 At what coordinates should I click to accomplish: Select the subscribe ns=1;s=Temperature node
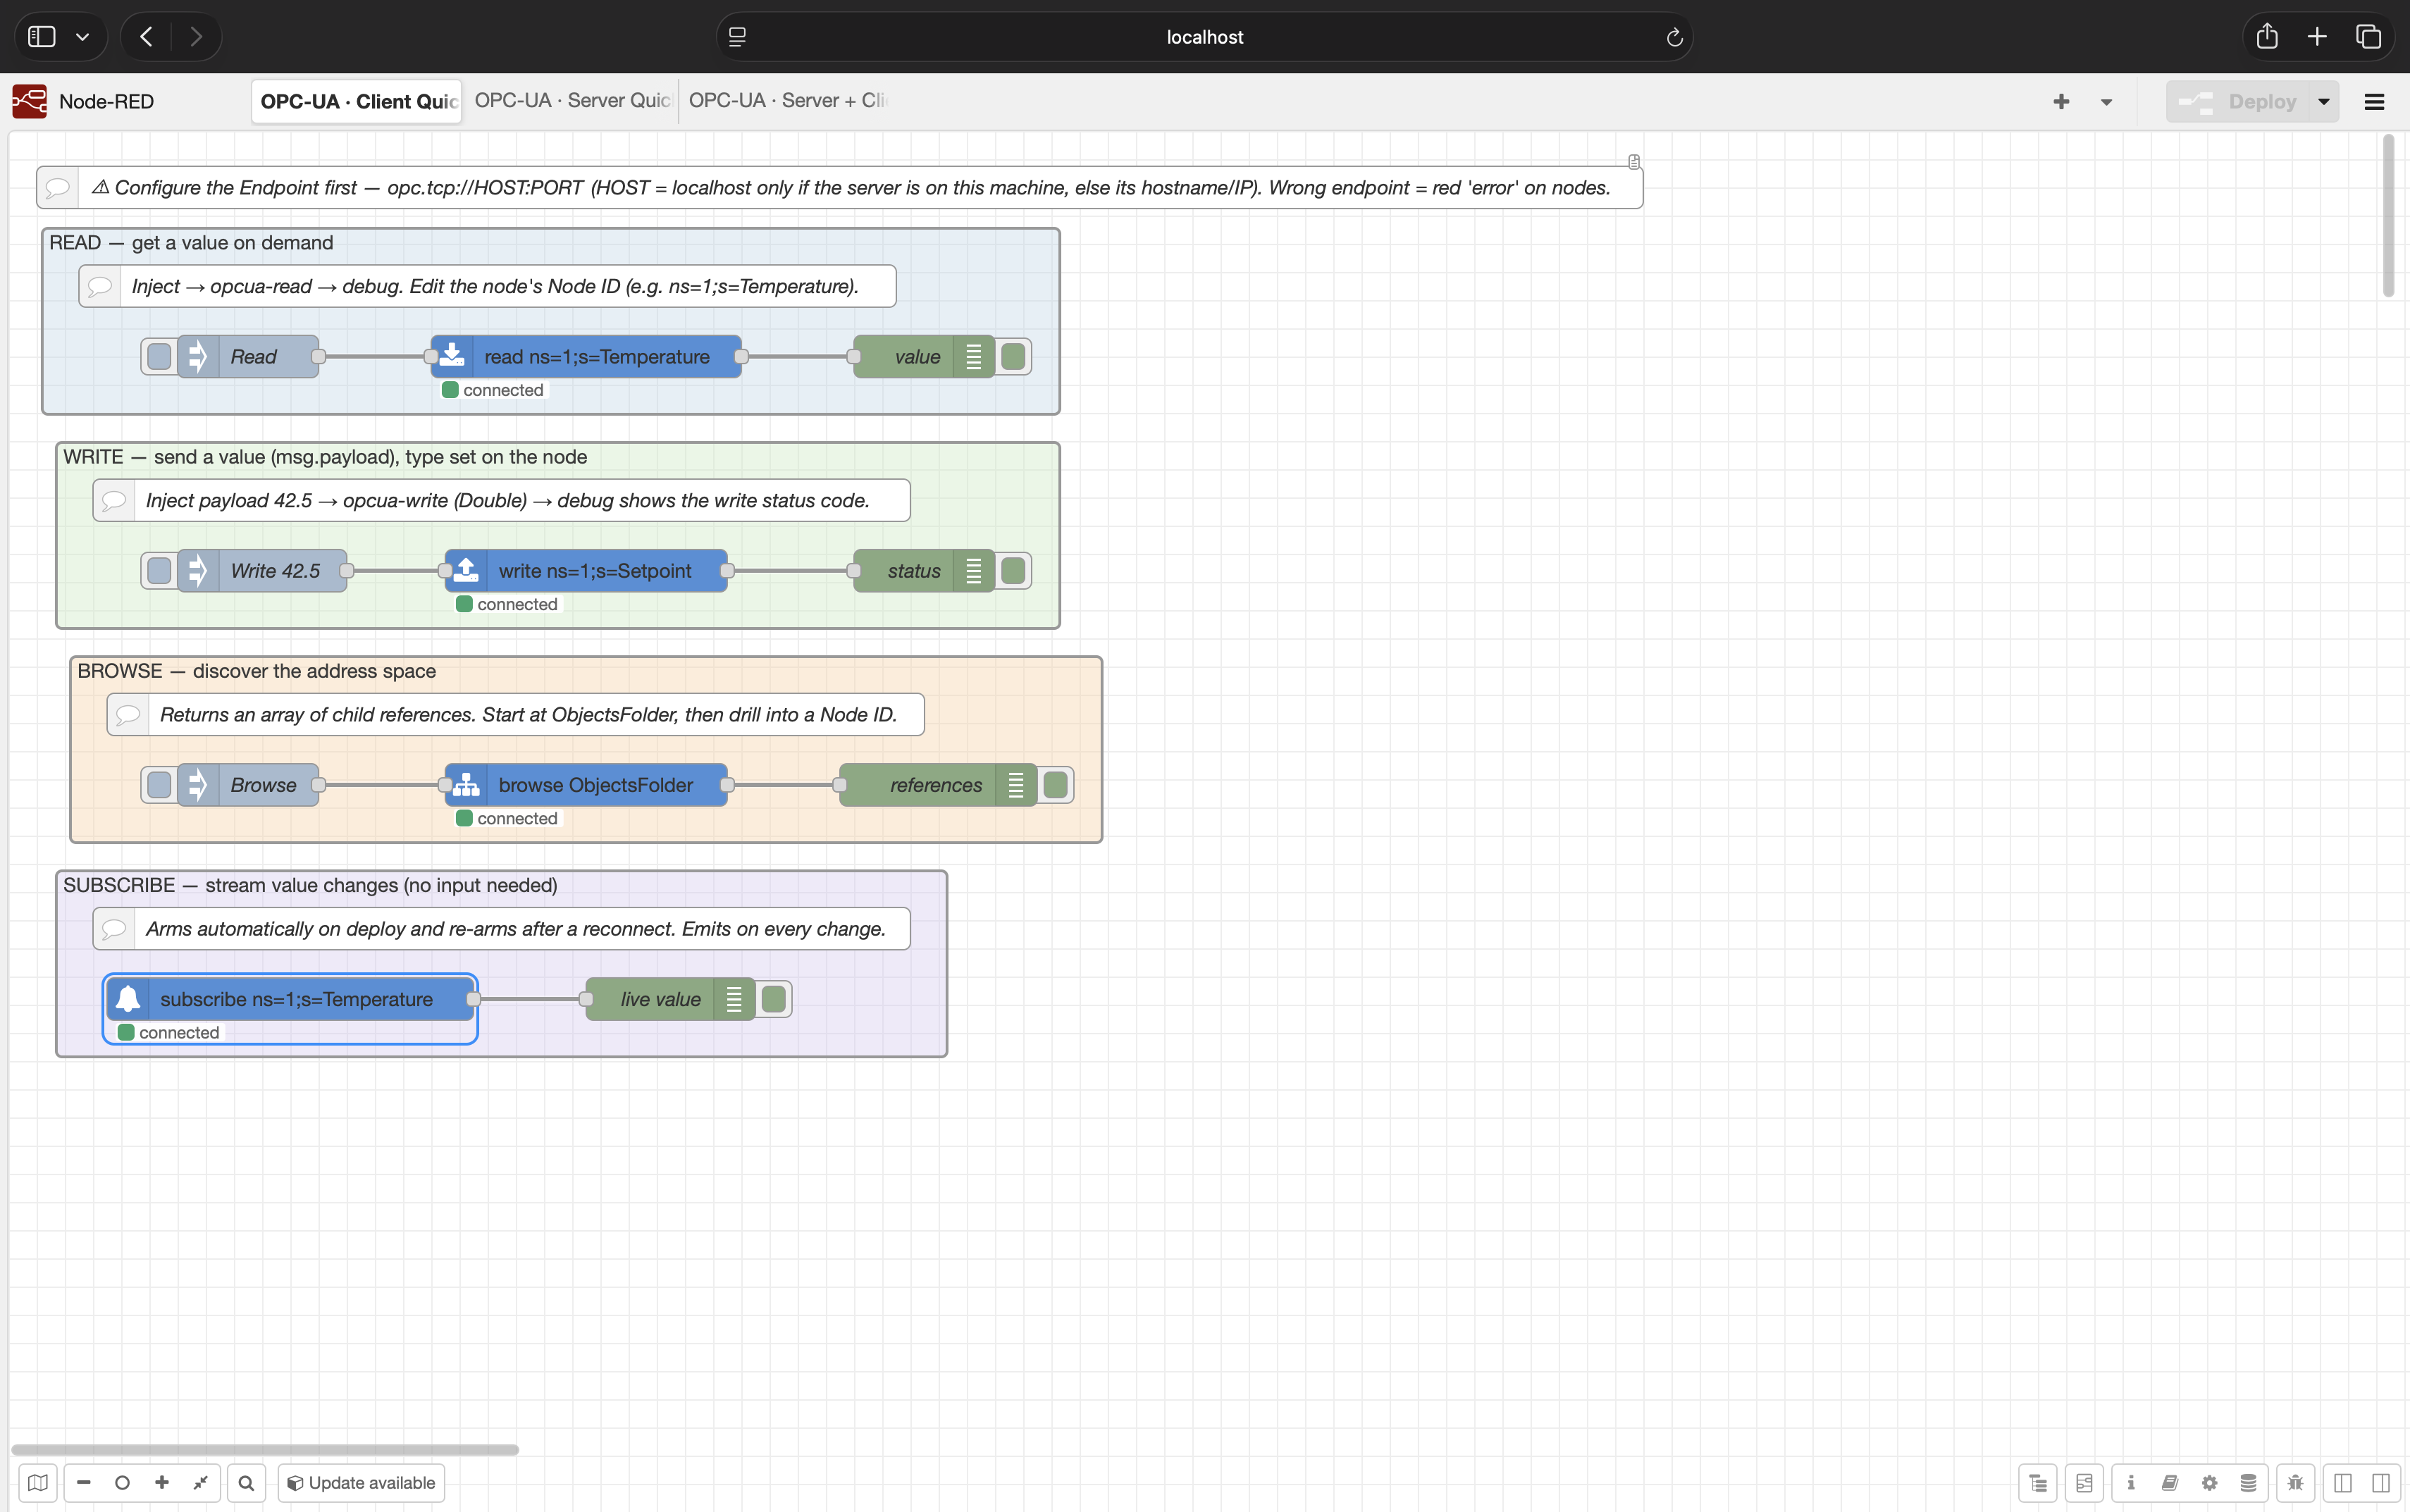[290, 999]
